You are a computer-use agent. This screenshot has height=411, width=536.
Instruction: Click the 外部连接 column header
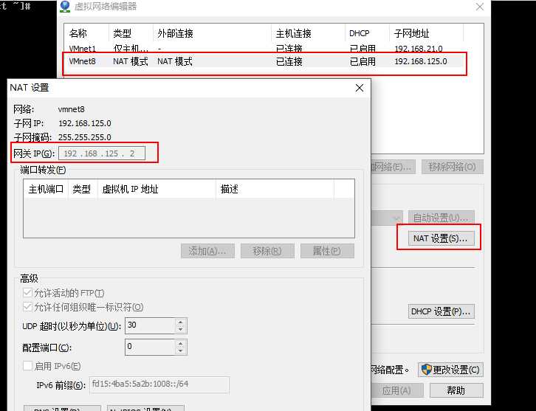pyautogui.click(x=212, y=33)
